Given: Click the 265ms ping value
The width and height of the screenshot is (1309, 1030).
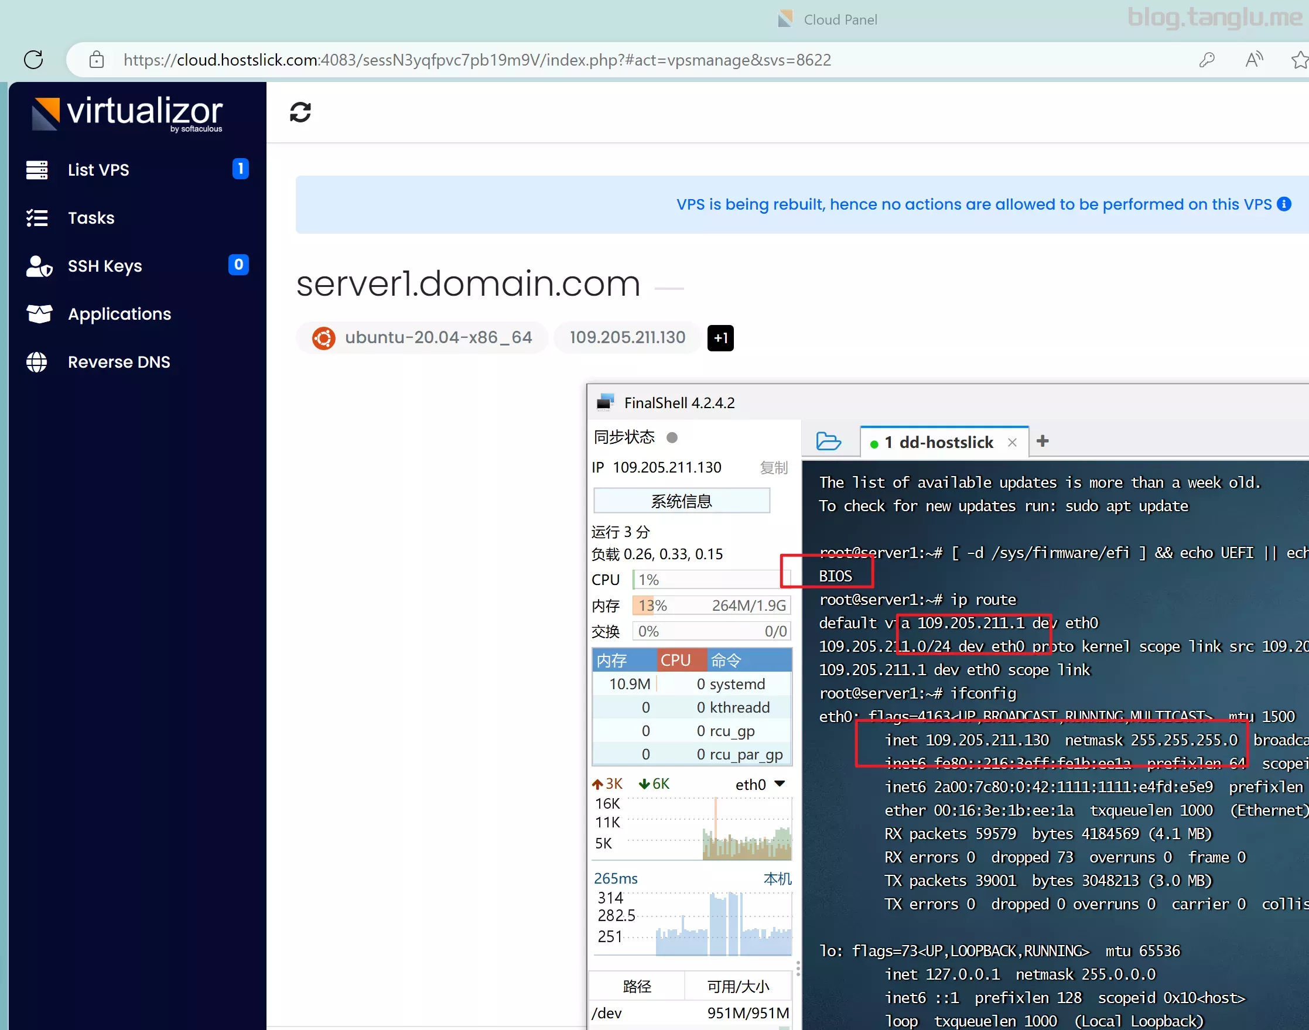Looking at the screenshot, I should pyautogui.click(x=616, y=879).
